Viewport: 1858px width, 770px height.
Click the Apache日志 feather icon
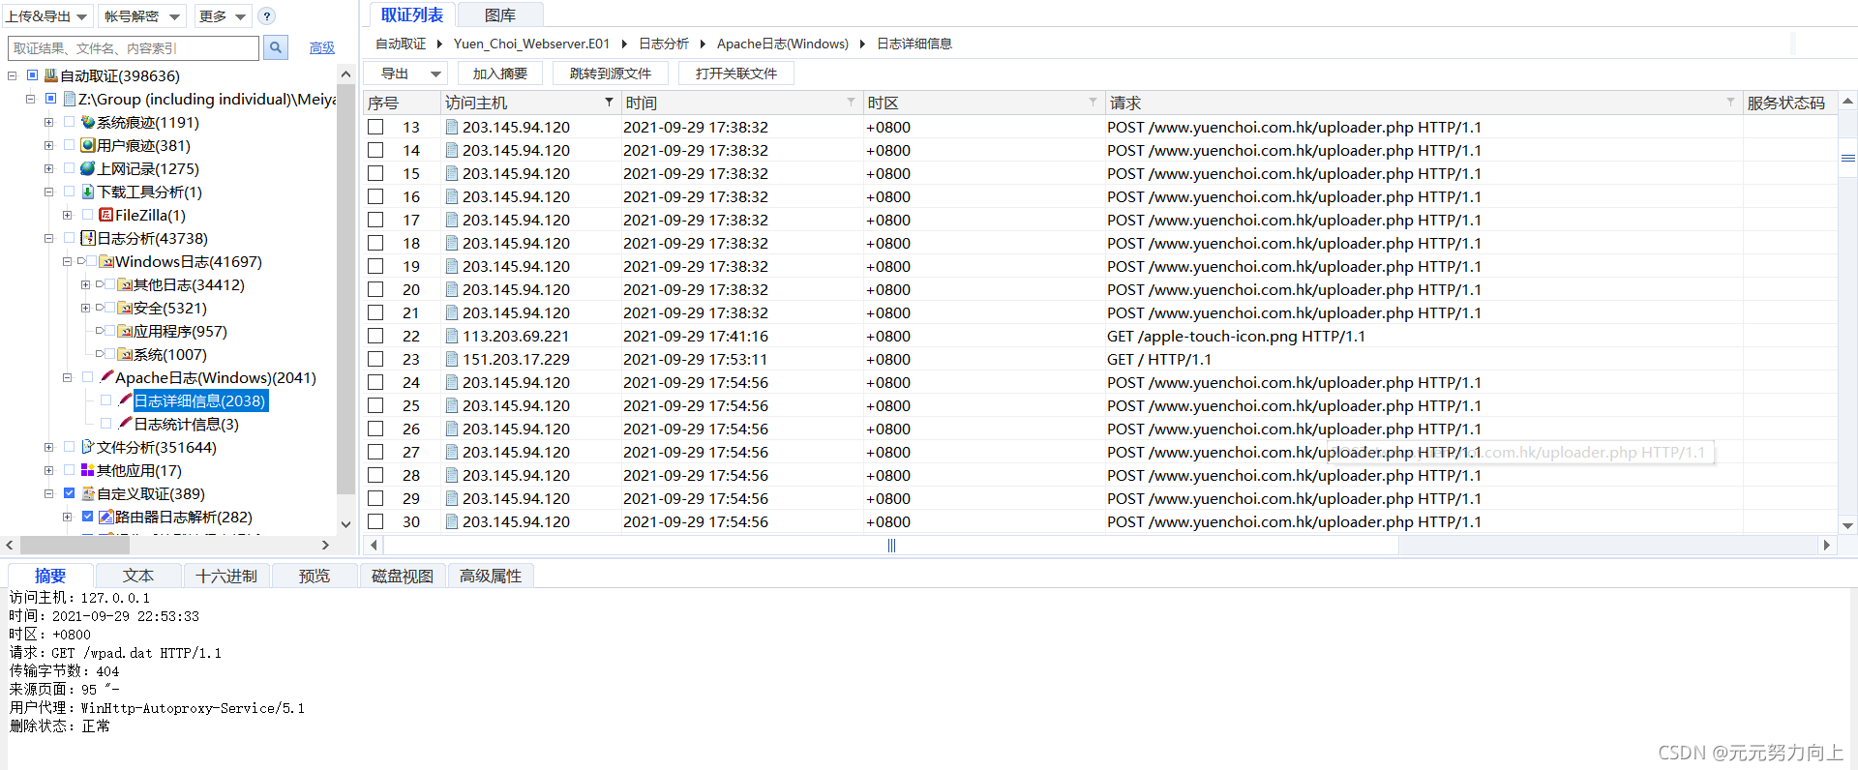[x=106, y=376]
